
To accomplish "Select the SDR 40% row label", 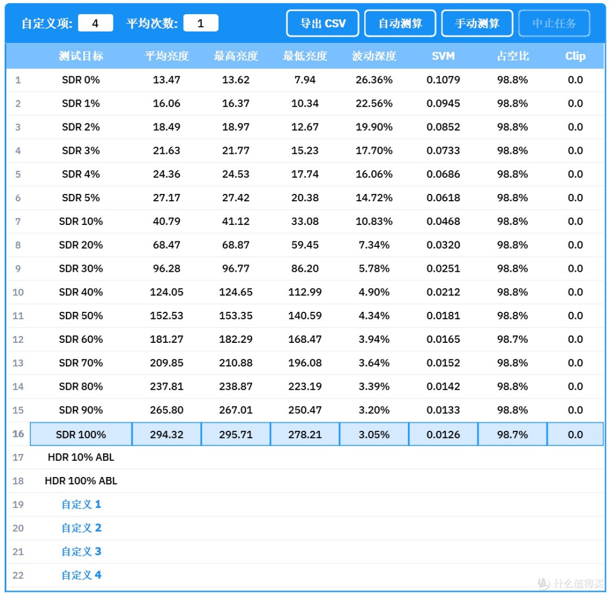I will 81,293.
